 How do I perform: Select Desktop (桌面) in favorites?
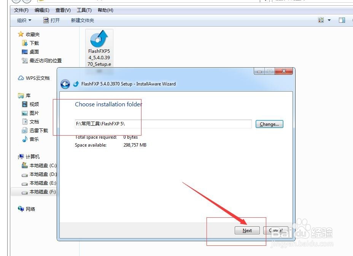click(34, 52)
